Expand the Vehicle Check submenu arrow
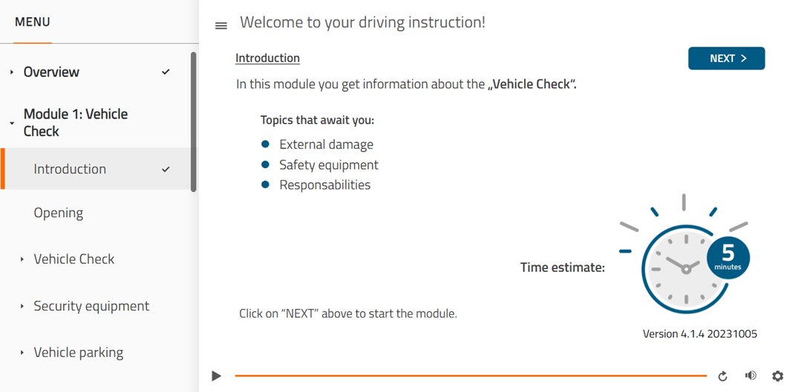Image resolution: width=787 pixels, height=392 pixels. 22,259
